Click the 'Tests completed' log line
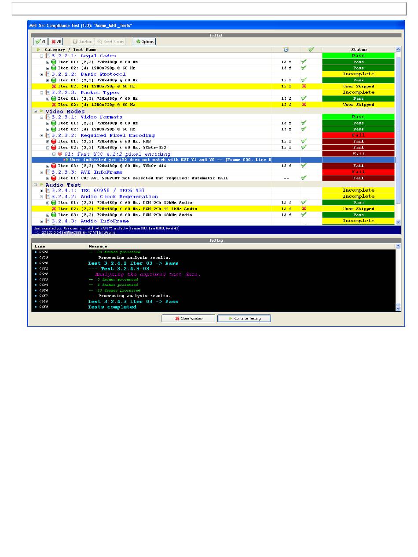 [112, 307]
